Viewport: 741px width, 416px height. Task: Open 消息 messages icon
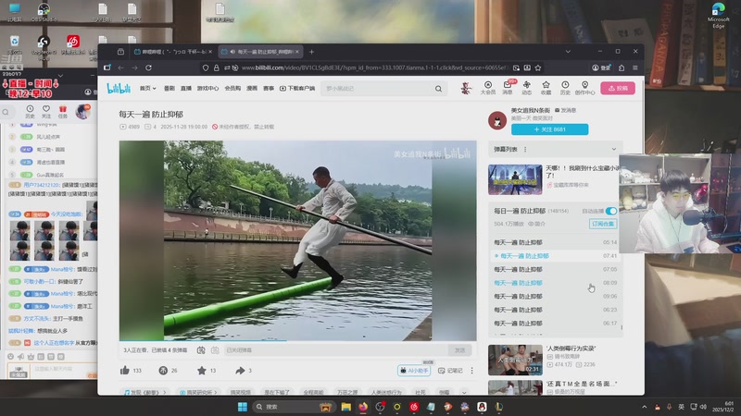pos(507,88)
